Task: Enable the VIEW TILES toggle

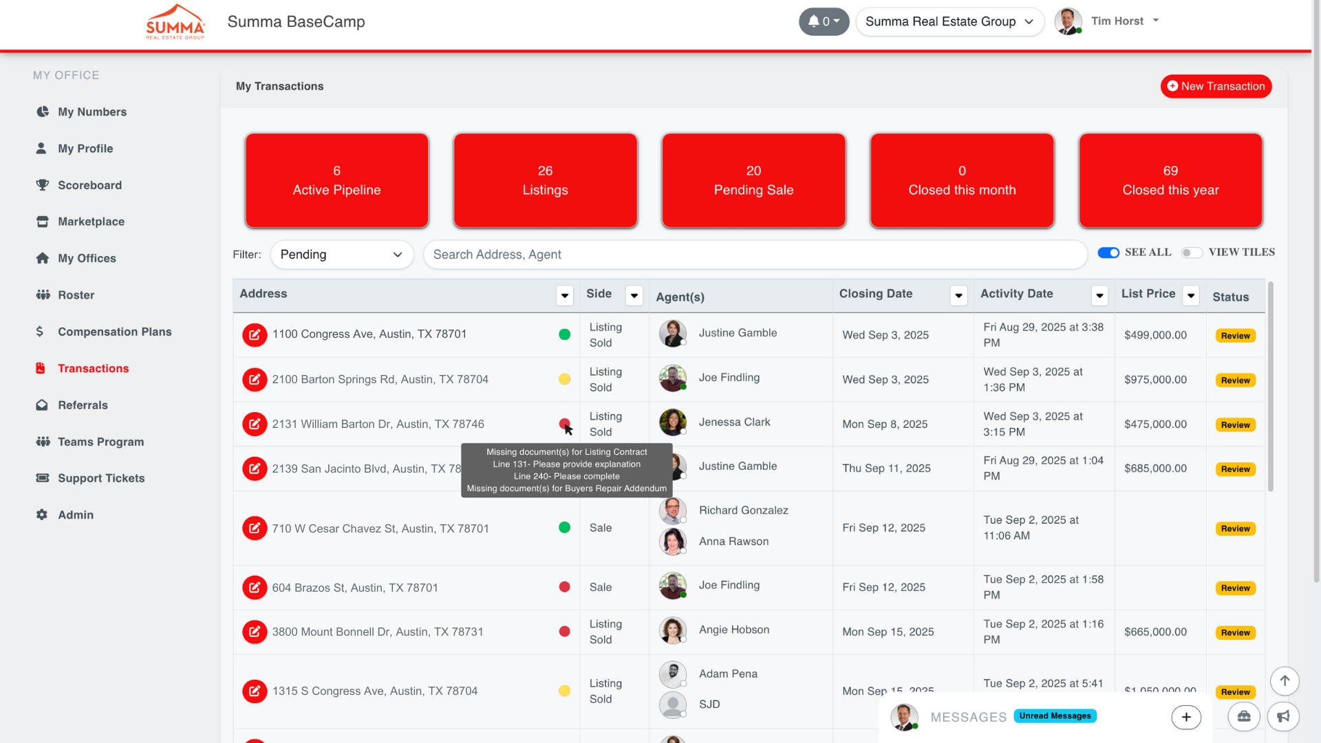Action: [1191, 252]
